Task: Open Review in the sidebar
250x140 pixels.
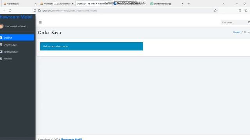Action: (x=17, y=59)
